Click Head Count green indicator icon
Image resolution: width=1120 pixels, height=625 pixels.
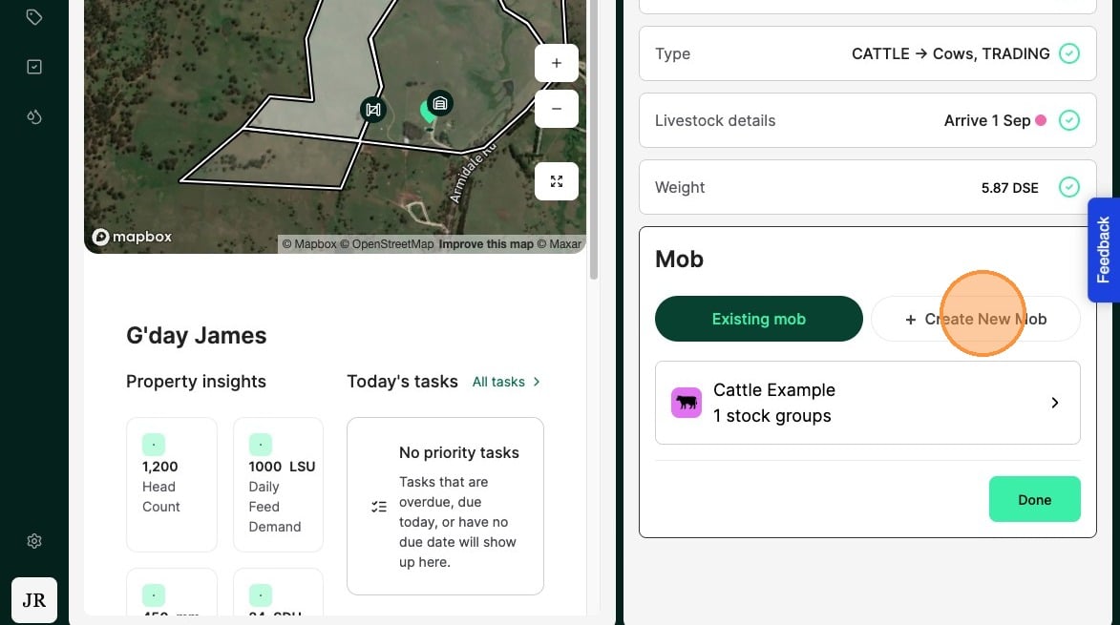154,445
